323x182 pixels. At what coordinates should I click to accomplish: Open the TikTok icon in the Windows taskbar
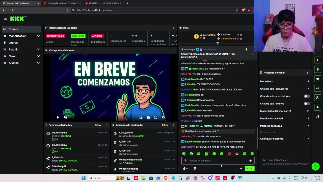(x=217, y=178)
